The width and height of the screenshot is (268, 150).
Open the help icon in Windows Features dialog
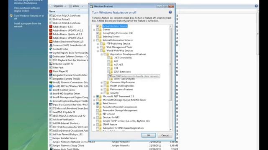coord(170,12)
